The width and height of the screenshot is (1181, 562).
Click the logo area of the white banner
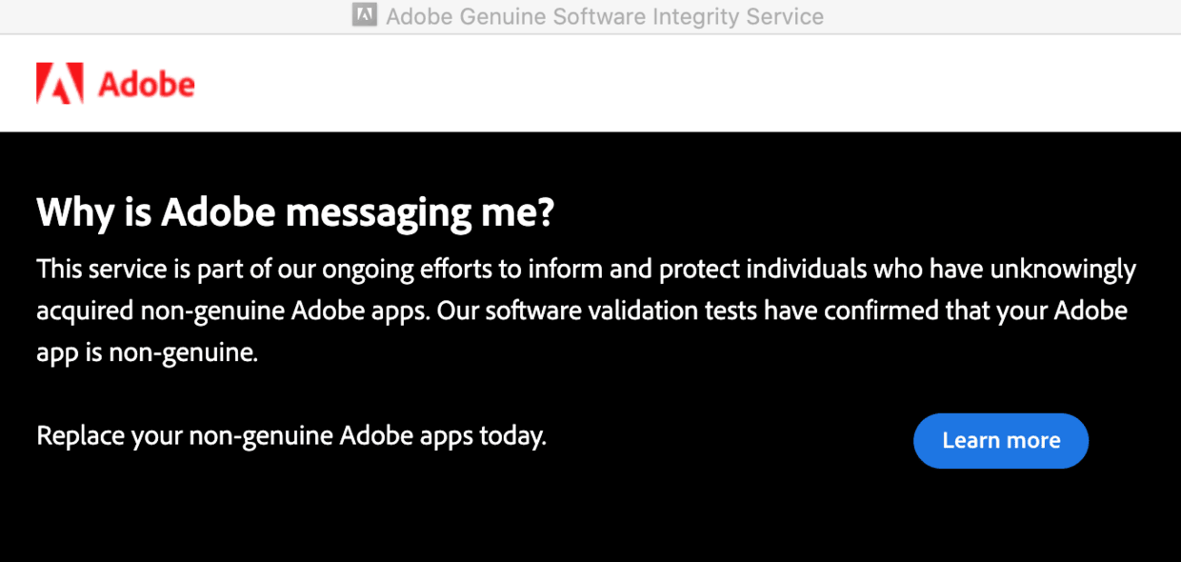pos(114,83)
